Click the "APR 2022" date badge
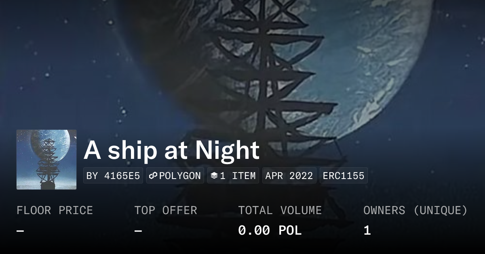485x254 pixels. (289, 176)
